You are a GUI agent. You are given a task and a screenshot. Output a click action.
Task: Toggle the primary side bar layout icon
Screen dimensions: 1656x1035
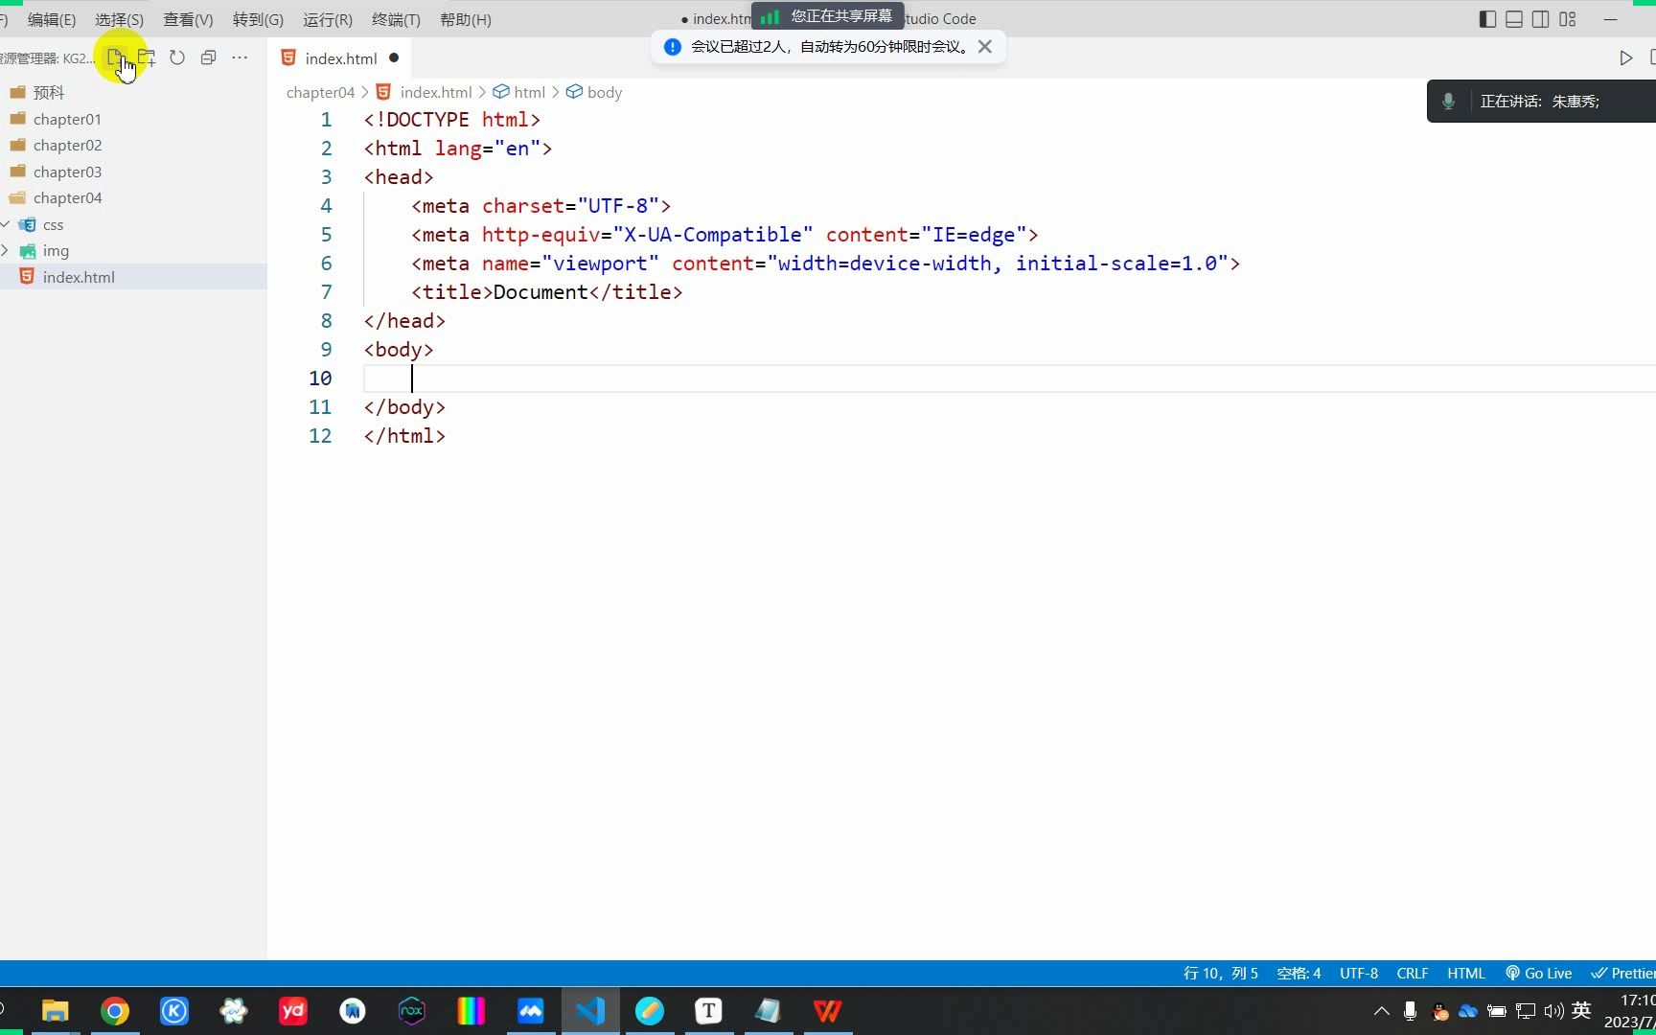[x=1487, y=19]
